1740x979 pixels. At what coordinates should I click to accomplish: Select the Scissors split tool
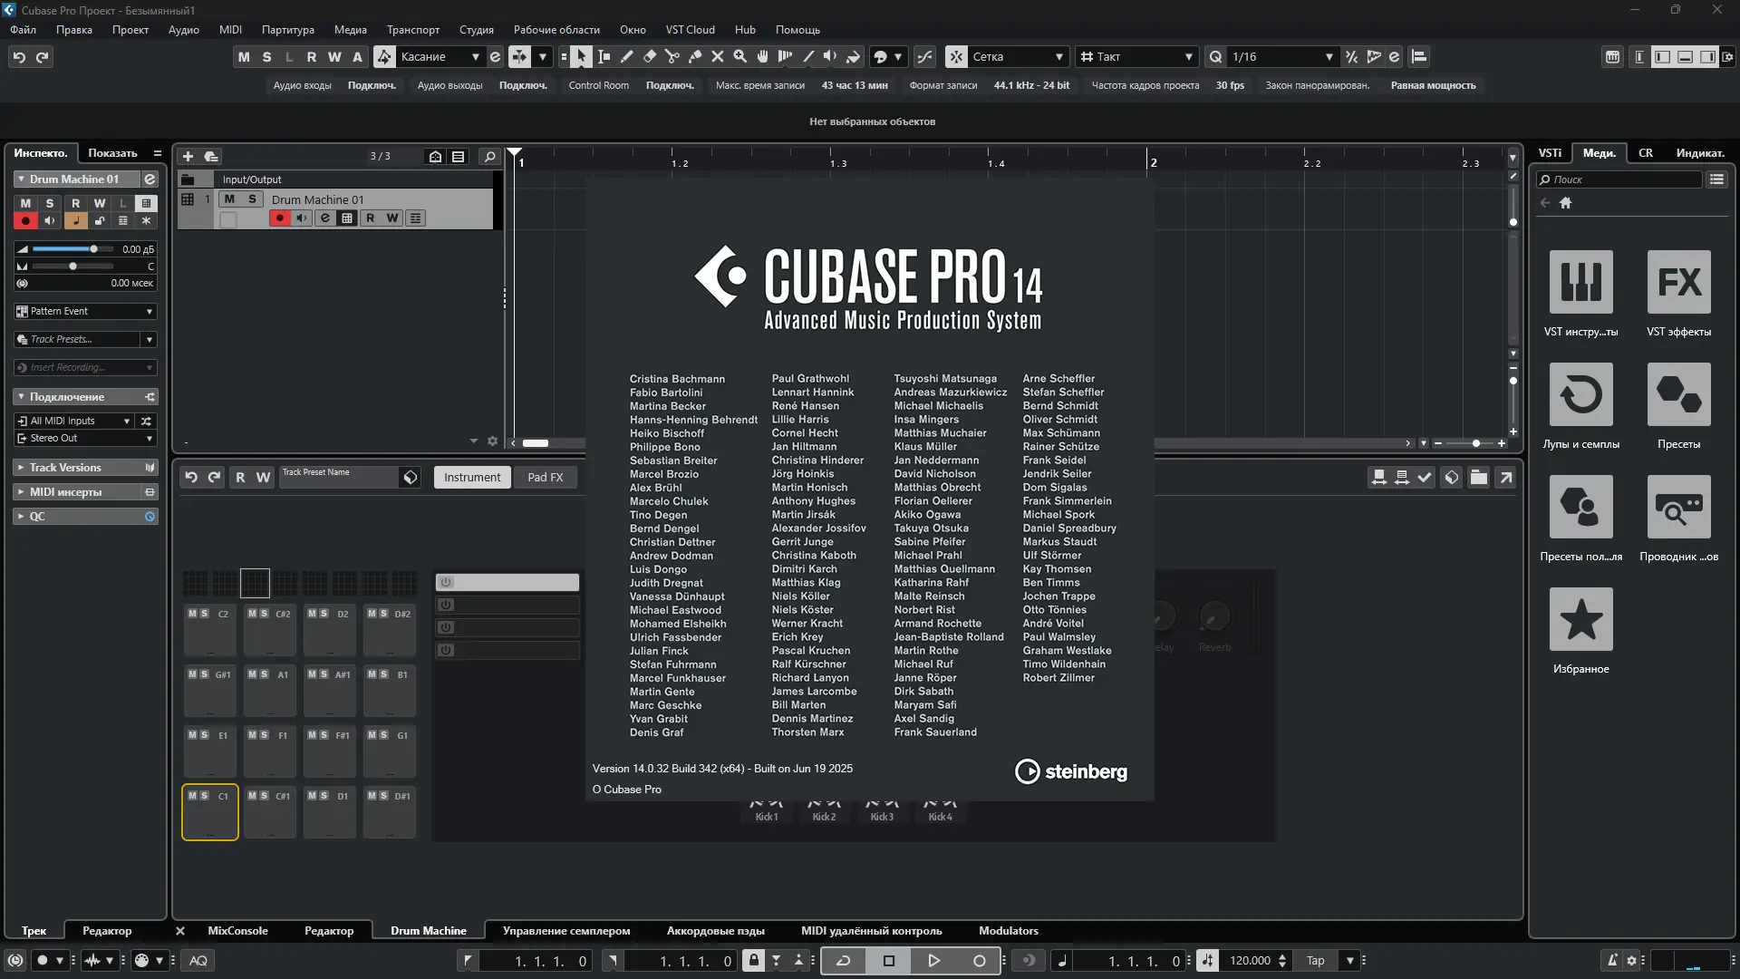pyautogui.click(x=672, y=56)
